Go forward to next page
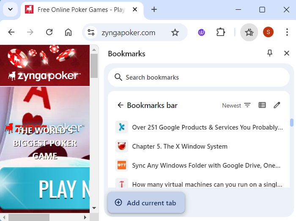296x221 pixels. click(30, 32)
